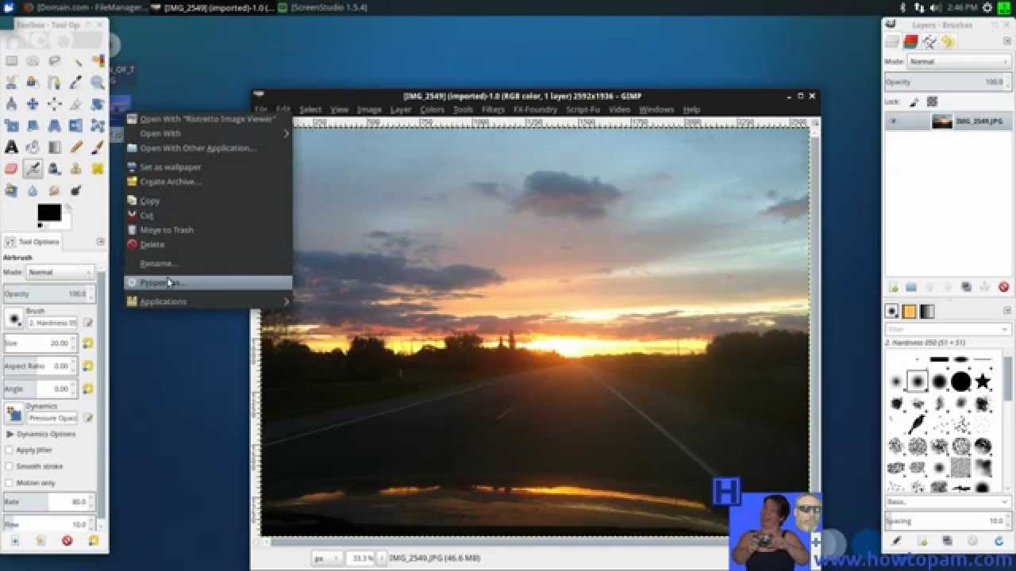Image resolution: width=1016 pixels, height=571 pixels.
Task: Select the Ellipse Select tool
Action: (x=33, y=61)
